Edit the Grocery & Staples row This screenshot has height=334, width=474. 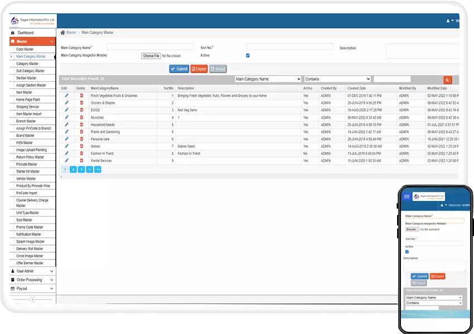coord(66,102)
